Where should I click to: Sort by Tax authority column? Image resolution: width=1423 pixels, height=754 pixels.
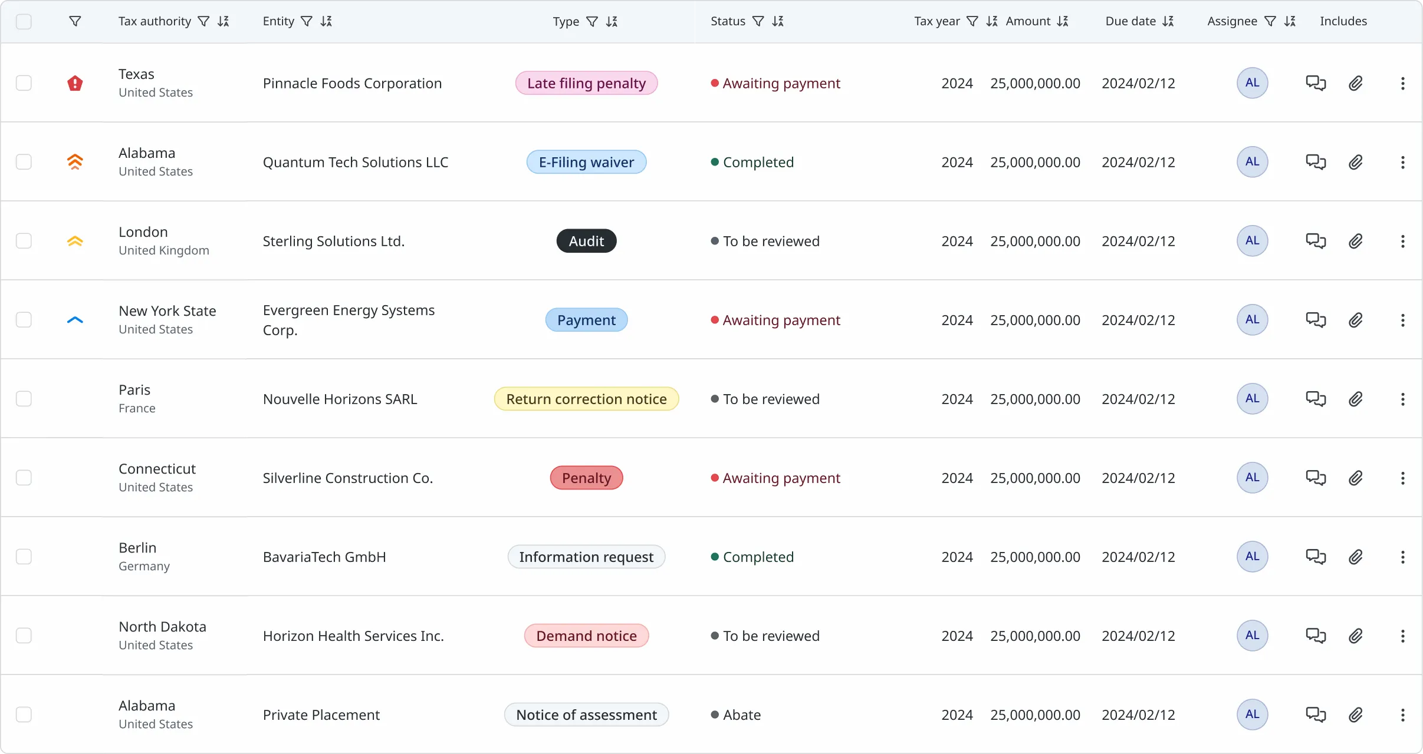(x=223, y=22)
